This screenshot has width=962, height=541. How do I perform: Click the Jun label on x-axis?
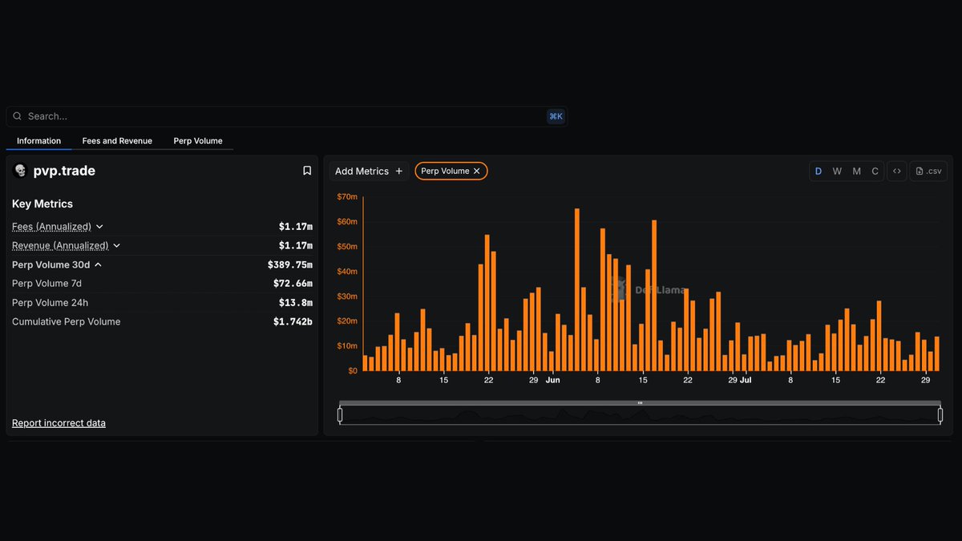pos(553,380)
